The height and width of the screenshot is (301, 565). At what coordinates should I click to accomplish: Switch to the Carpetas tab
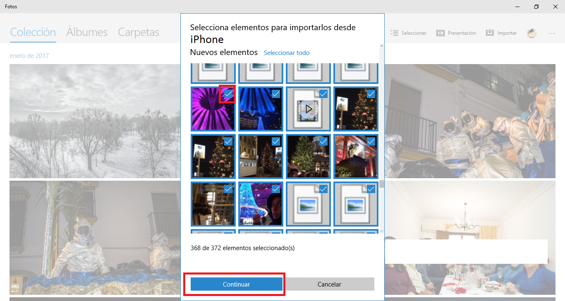click(x=139, y=32)
